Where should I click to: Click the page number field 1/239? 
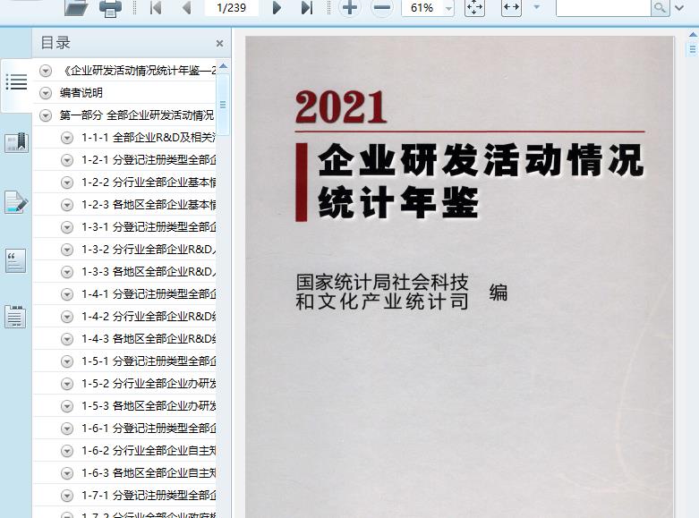click(x=232, y=7)
